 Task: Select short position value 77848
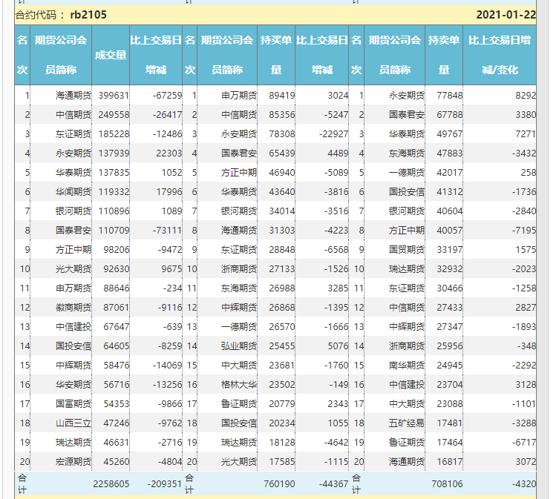click(450, 96)
